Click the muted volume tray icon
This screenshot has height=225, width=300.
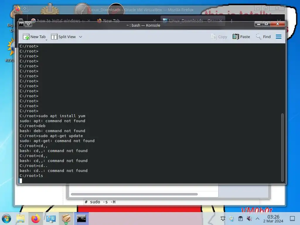coord(249,218)
